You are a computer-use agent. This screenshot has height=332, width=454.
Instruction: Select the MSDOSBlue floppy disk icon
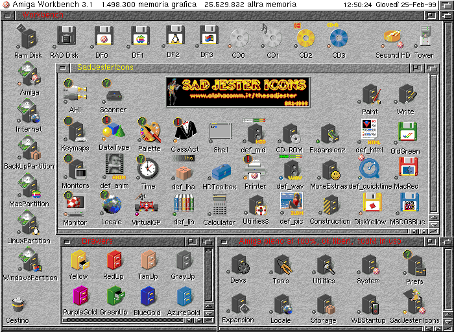point(407,206)
